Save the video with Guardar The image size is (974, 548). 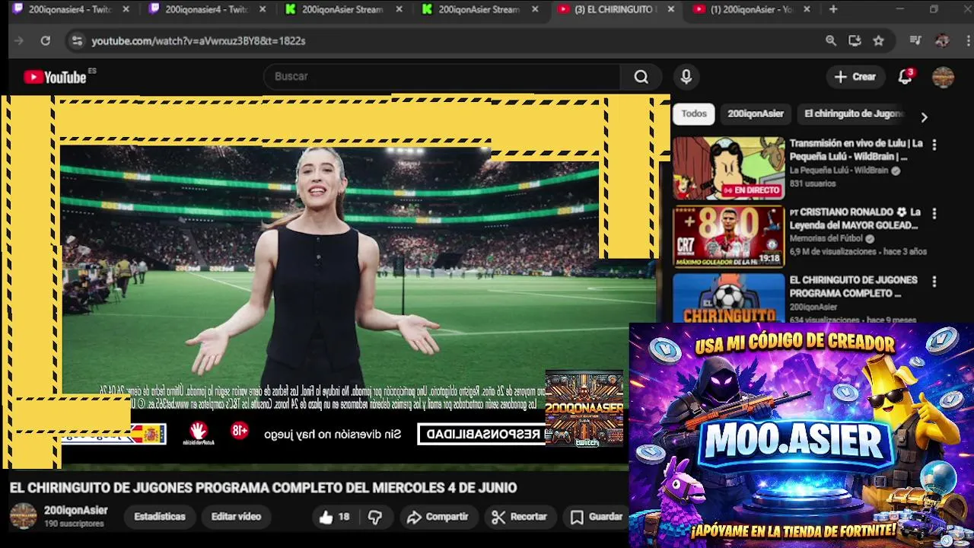(597, 517)
